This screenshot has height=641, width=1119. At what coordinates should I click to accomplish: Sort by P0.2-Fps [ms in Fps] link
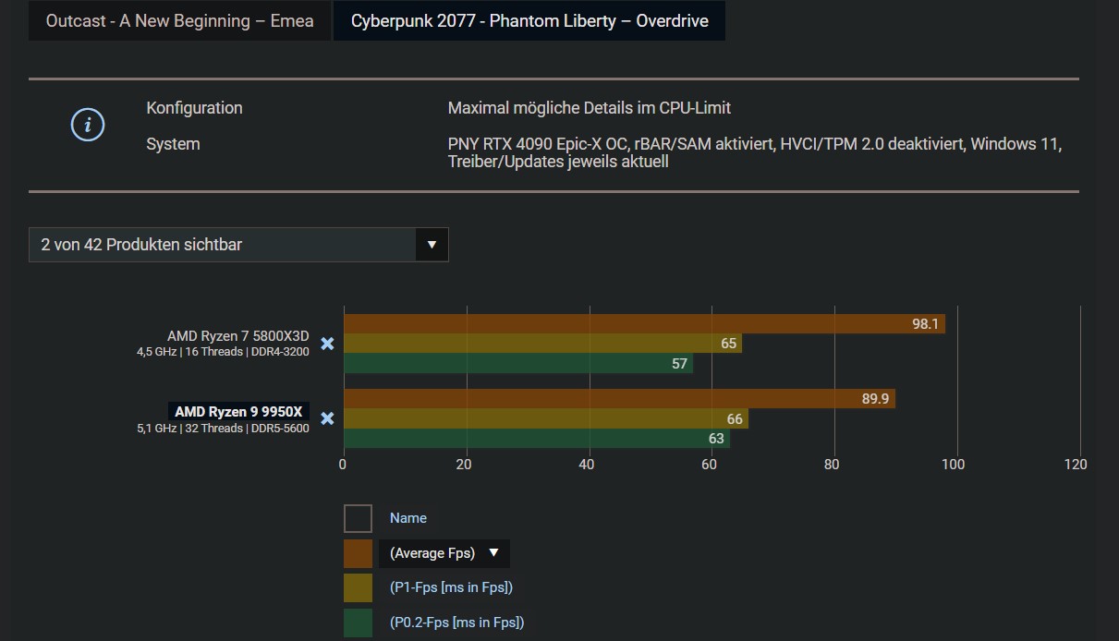pos(456,623)
